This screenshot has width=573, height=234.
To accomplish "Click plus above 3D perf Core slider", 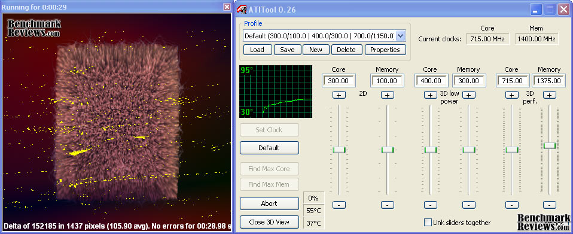I will pos(511,95).
